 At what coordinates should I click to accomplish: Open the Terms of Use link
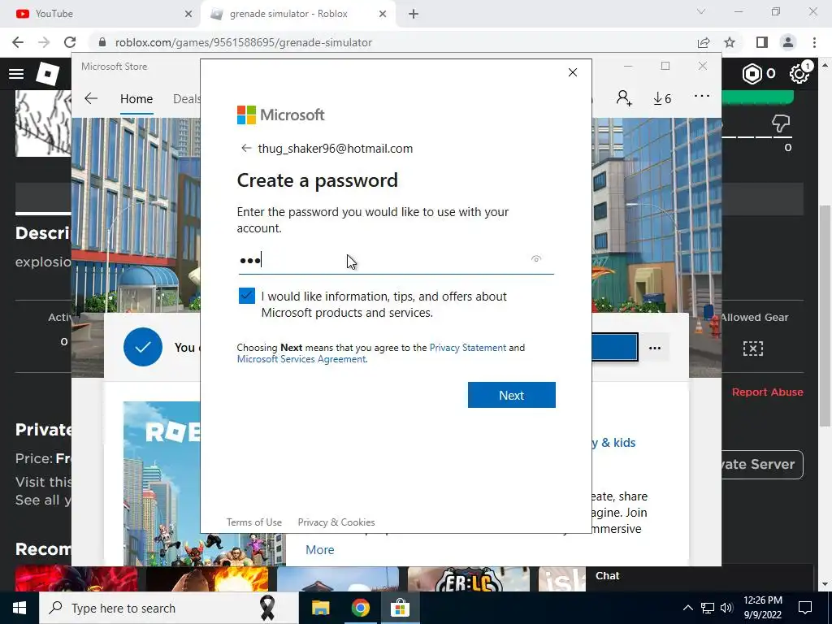point(254,522)
